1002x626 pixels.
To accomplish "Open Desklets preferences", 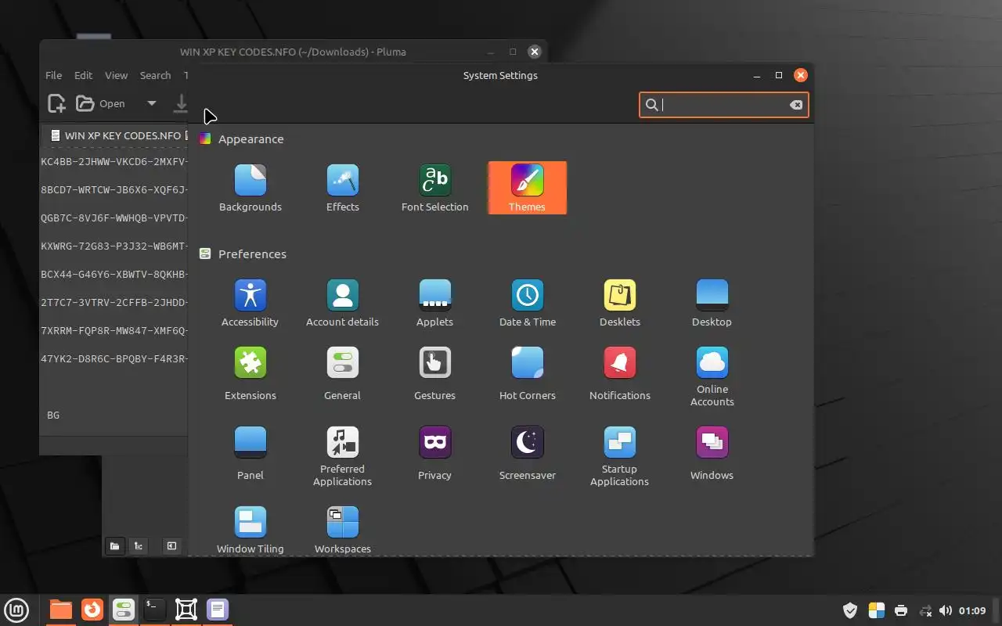I will (620, 303).
